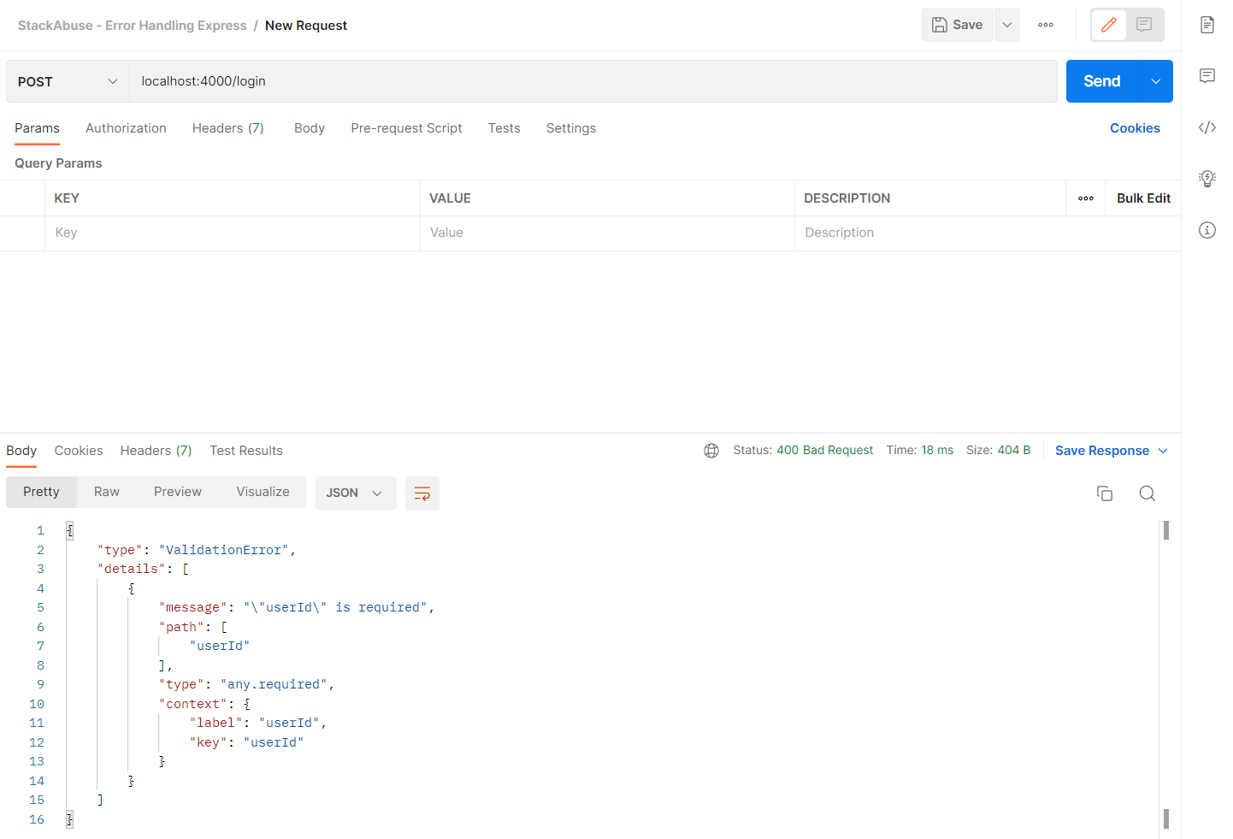This screenshot has width=1233, height=839.
Task: Click the "label" key on line 11
Action: pyautogui.click(x=216, y=723)
